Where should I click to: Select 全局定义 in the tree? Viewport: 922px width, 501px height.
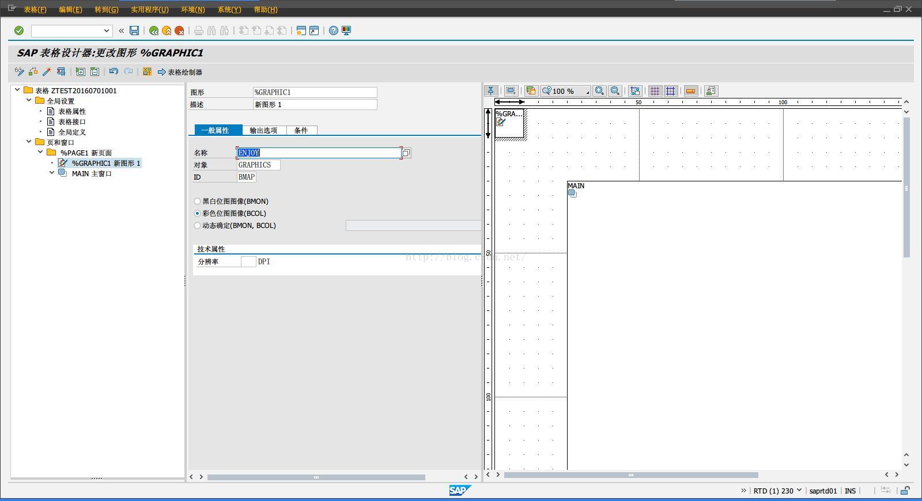click(x=72, y=132)
